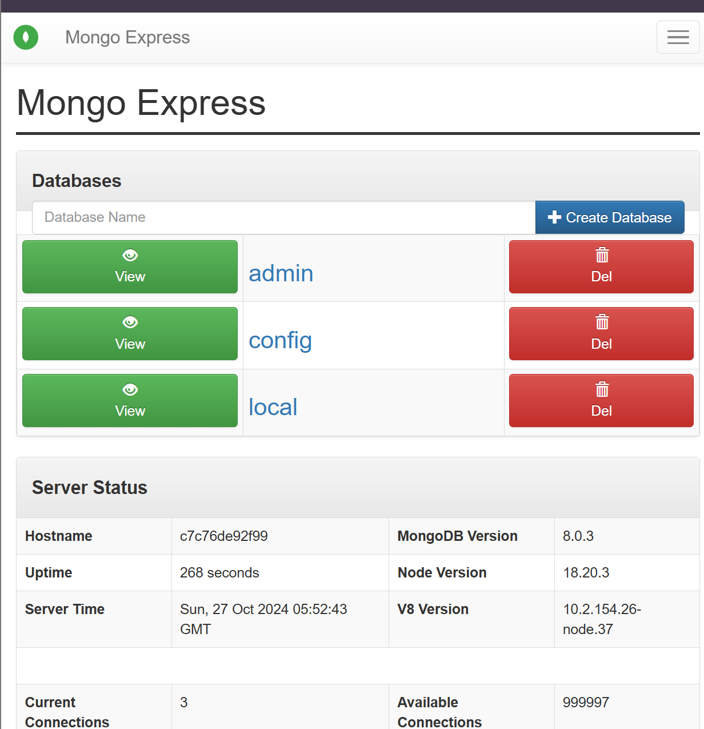Click the hostname value c7c76de92f99

223,536
